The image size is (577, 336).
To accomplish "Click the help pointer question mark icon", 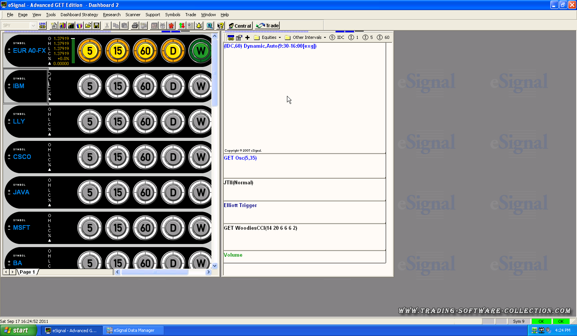I will pyautogui.click(x=220, y=25).
